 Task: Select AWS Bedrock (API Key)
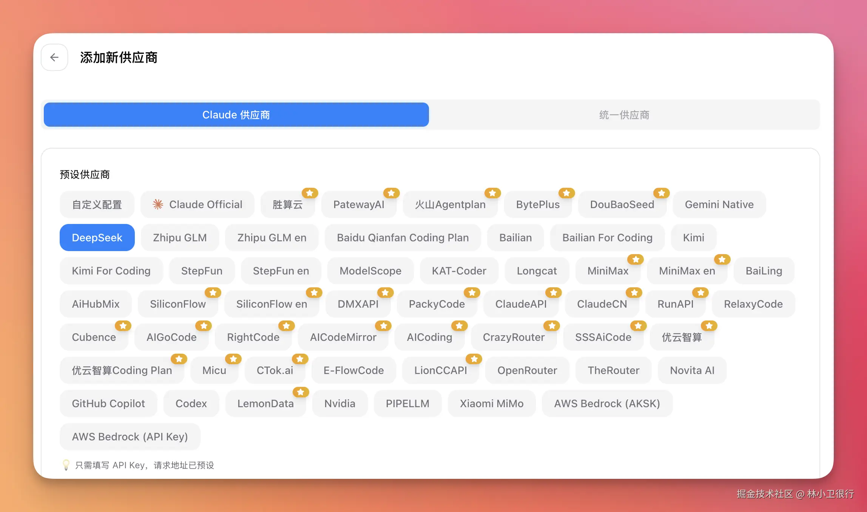click(x=130, y=437)
